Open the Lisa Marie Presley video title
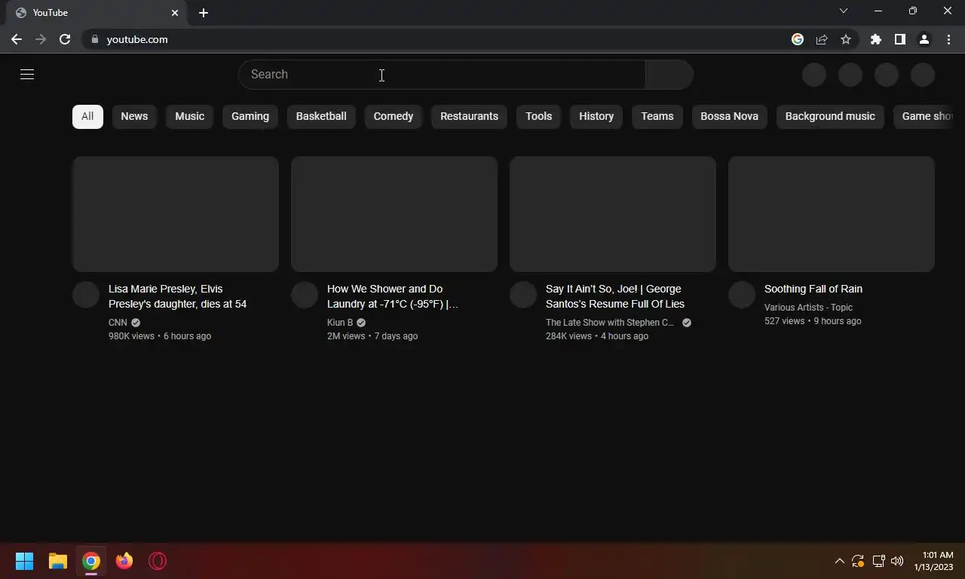The width and height of the screenshot is (965, 579). [x=178, y=296]
